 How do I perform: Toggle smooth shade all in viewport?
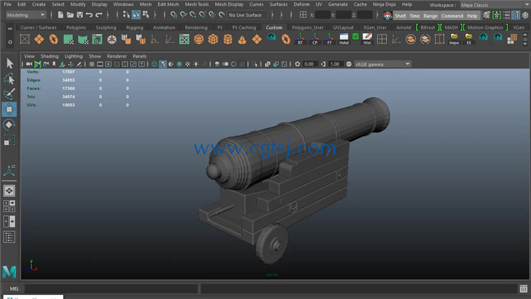[x=163, y=64]
